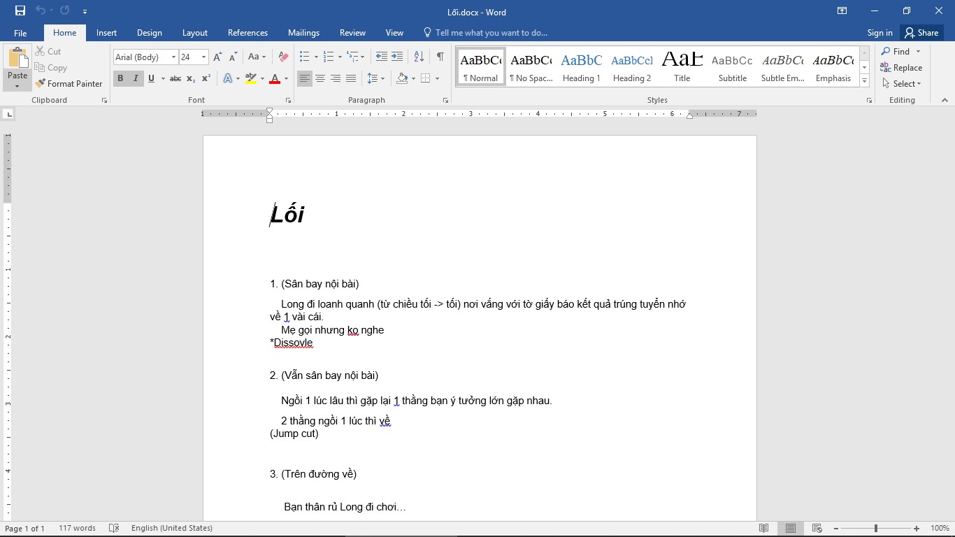Increase paragraph indent
Viewport: 955px width, 537px height.
pos(397,57)
